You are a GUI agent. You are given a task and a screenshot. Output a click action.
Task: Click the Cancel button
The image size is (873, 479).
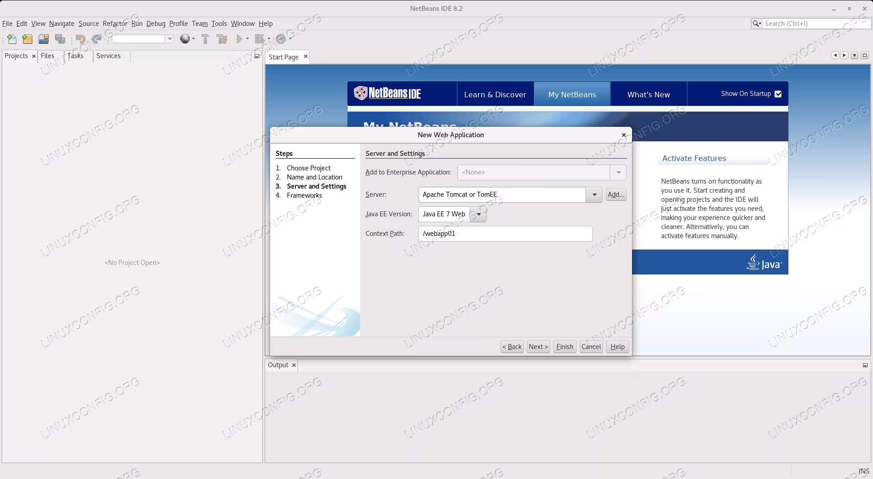(591, 347)
